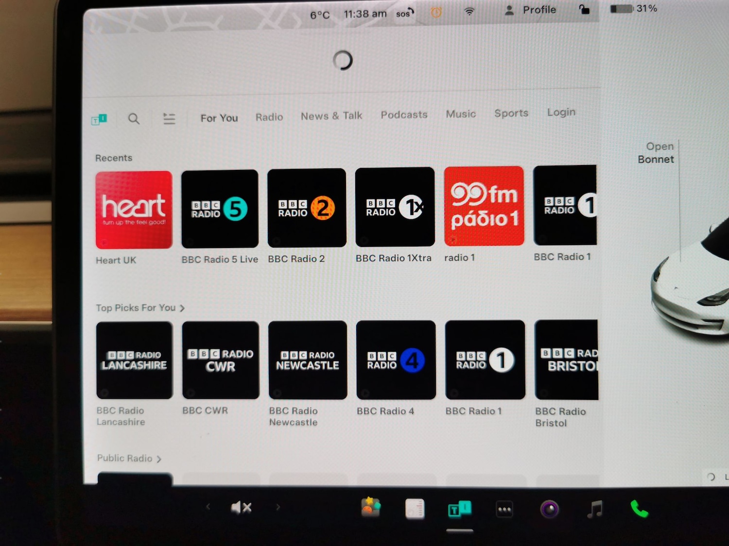
Task: Play BBC Radio 1 in Top Picks
Action: click(485, 360)
